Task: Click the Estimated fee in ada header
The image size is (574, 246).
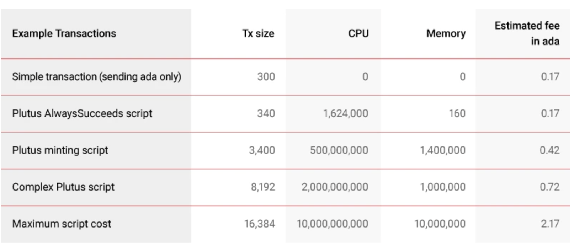Action: pyautogui.click(x=527, y=33)
